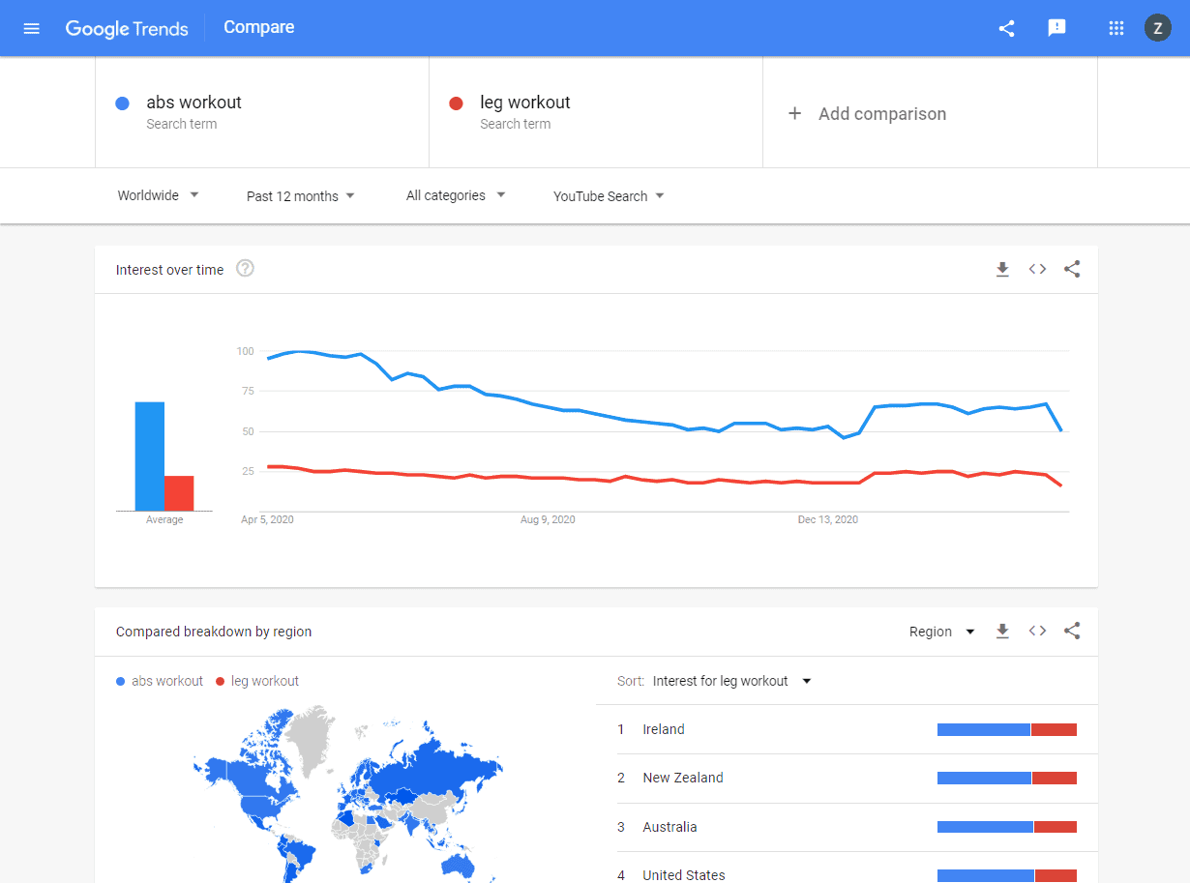Open Sort: Interest for leg workout dropdown
Screen dimensions: 1190x883
[731, 681]
